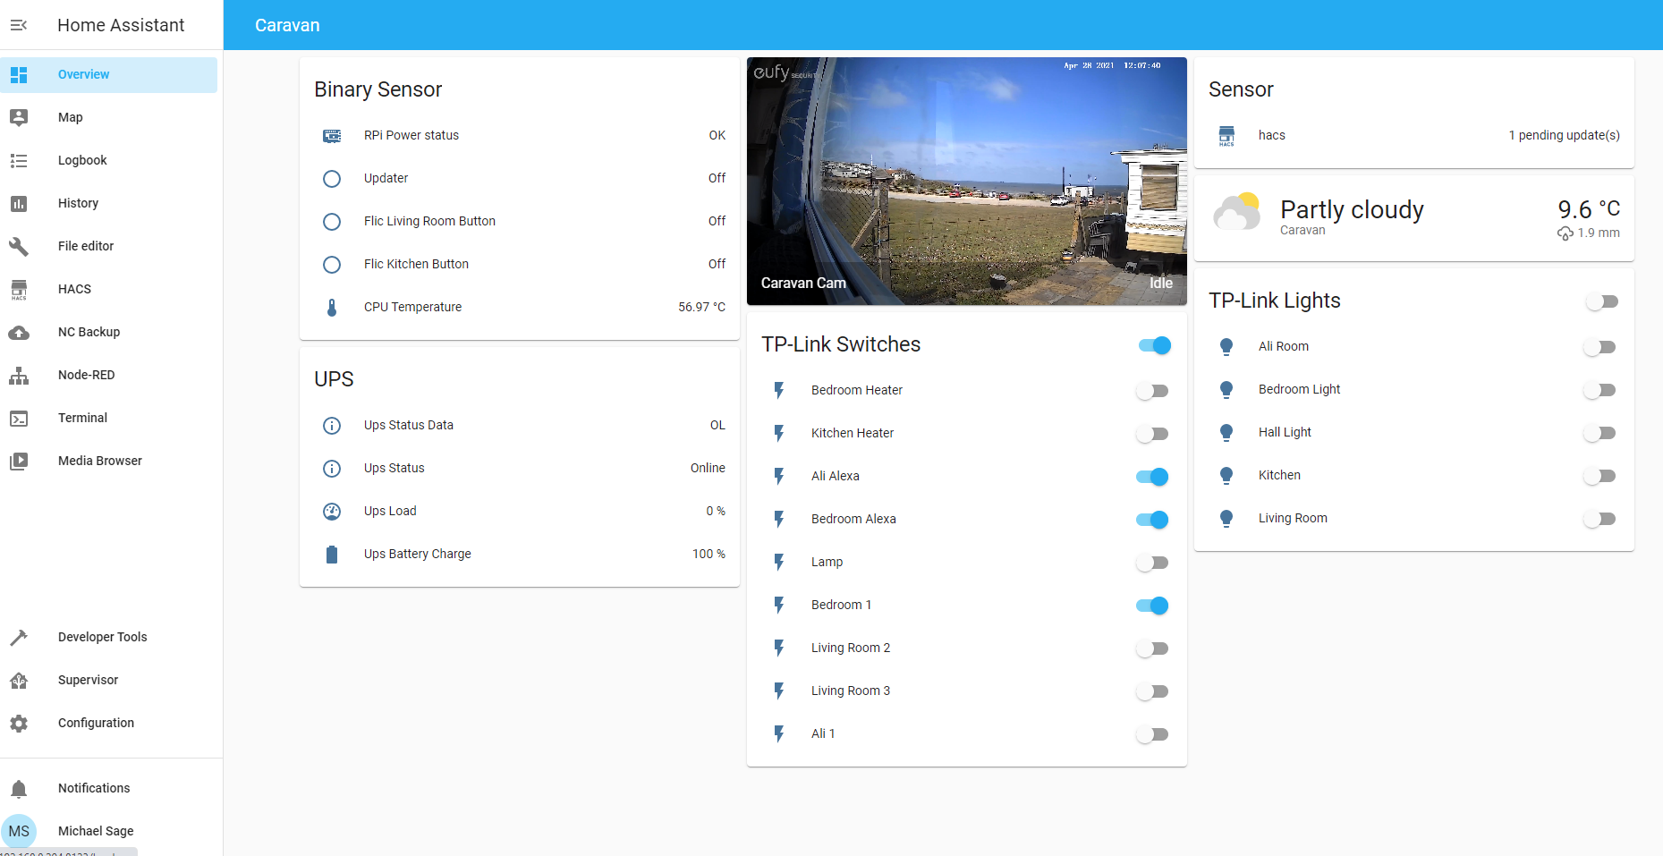1663x856 pixels.
Task: Turn off the Bedroom 1 switch
Action: point(1152,605)
